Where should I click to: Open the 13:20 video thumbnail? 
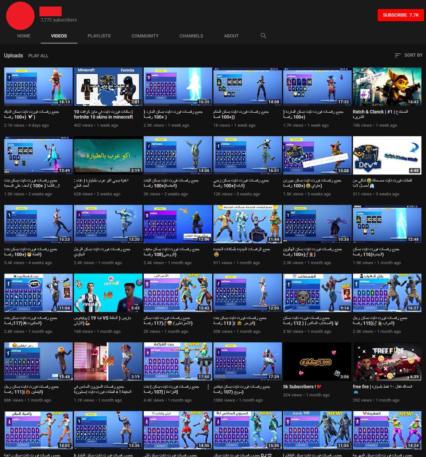pos(108,224)
